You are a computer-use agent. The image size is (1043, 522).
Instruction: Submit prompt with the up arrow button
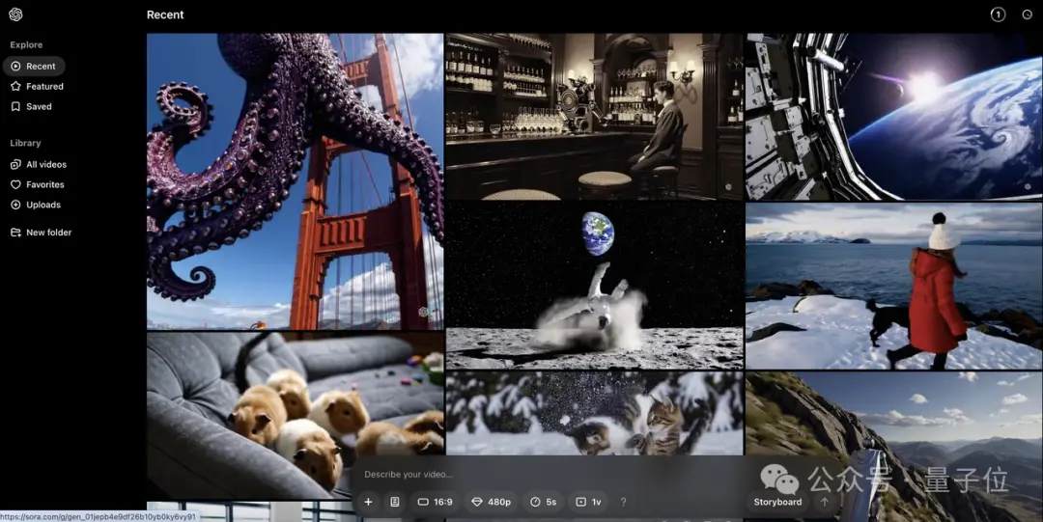pyautogui.click(x=825, y=502)
